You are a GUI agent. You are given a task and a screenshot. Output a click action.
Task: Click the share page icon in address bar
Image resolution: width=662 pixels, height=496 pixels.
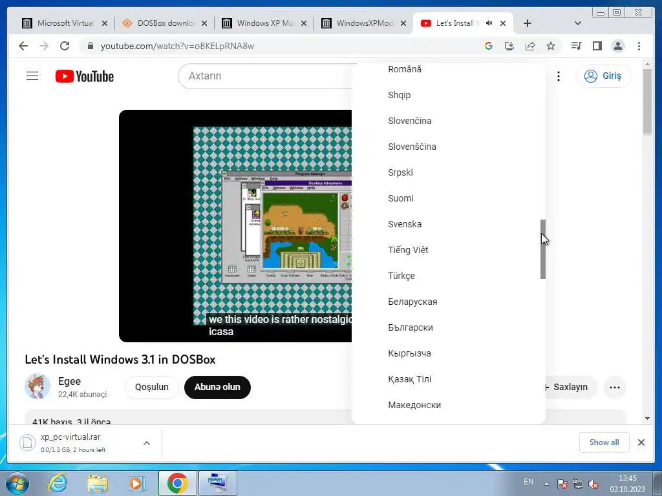(x=530, y=46)
